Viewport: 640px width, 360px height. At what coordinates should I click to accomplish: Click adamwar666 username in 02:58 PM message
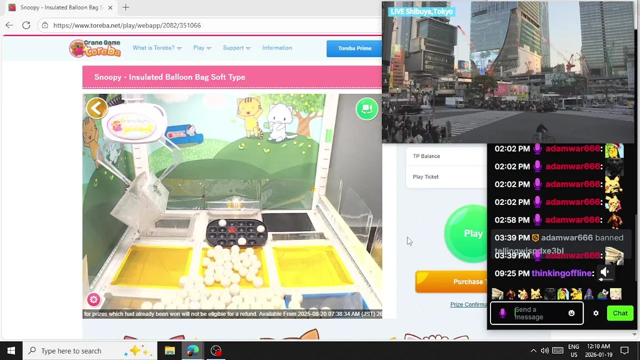572,220
